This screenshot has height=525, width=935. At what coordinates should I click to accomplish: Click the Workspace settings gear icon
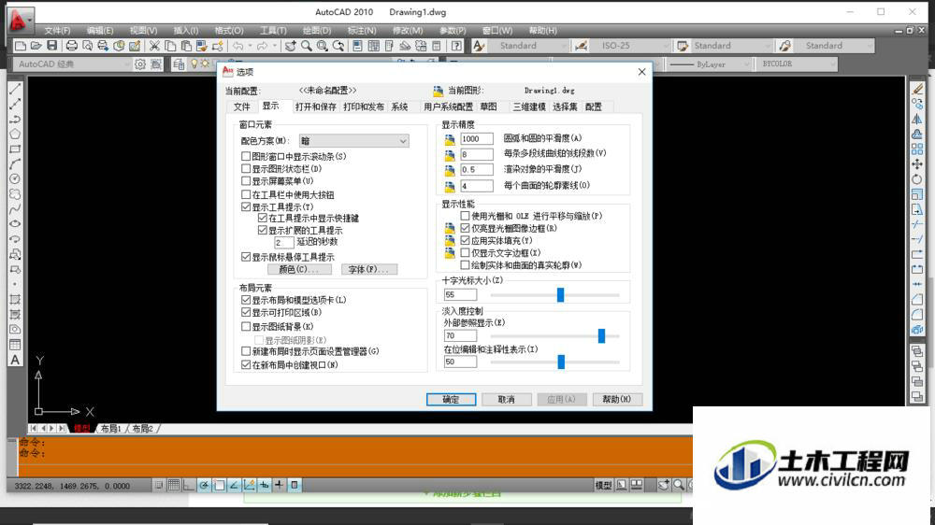(140, 64)
